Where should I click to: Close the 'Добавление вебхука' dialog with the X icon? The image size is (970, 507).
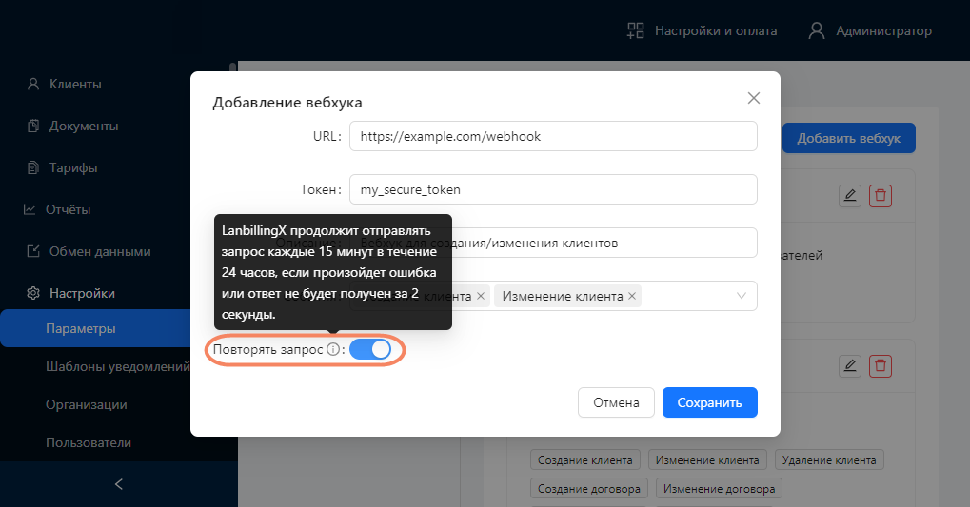(x=754, y=98)
